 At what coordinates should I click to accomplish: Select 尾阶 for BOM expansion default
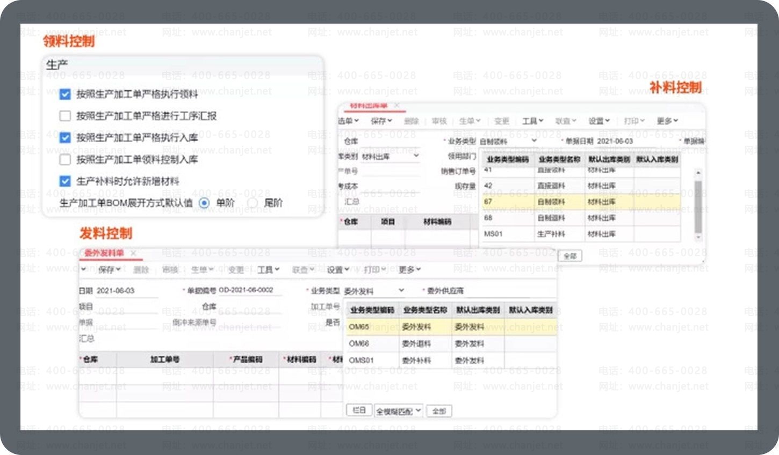[253, 203]
